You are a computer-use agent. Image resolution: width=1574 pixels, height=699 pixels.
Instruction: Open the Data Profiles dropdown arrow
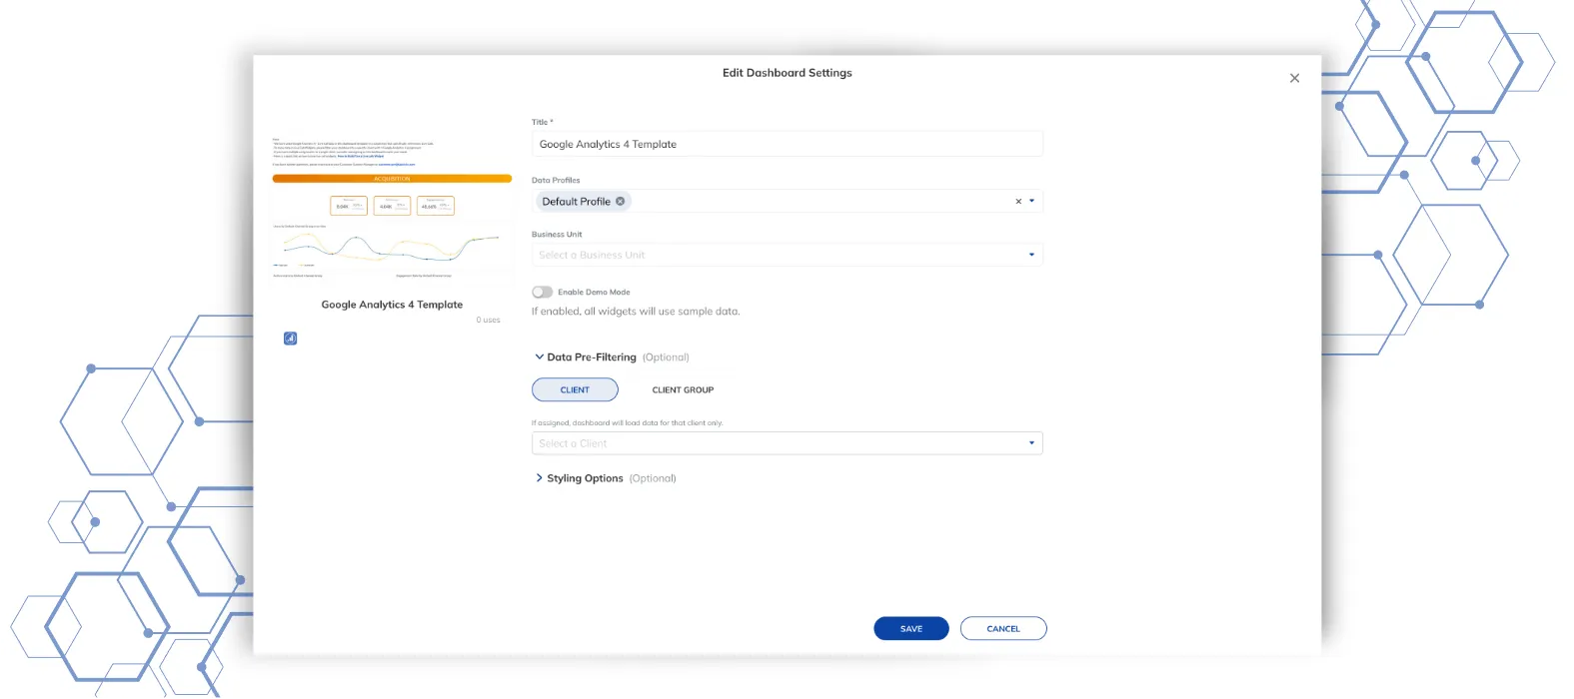(x=1032, y=201)
